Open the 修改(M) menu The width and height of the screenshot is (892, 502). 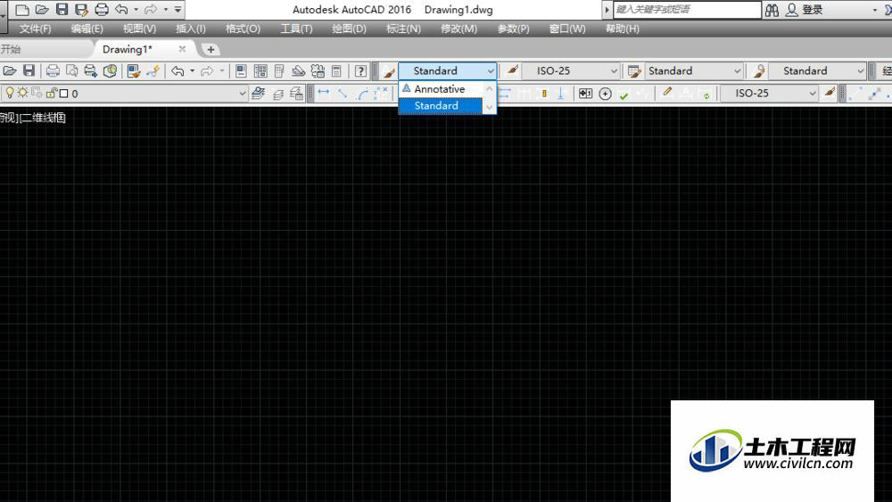click(x=458, y=29)
